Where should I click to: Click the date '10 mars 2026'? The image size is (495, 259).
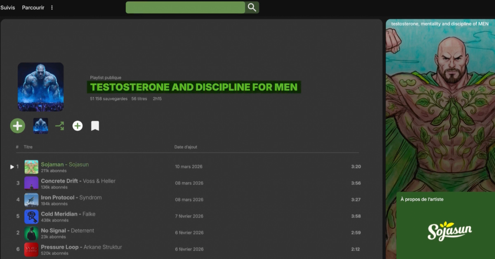[189, 167]
